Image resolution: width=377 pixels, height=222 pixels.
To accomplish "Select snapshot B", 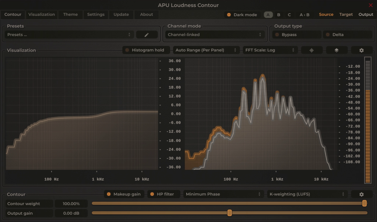I will (x=279, y=14).
